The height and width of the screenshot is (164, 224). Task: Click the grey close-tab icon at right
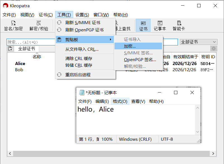click(214, 48)
